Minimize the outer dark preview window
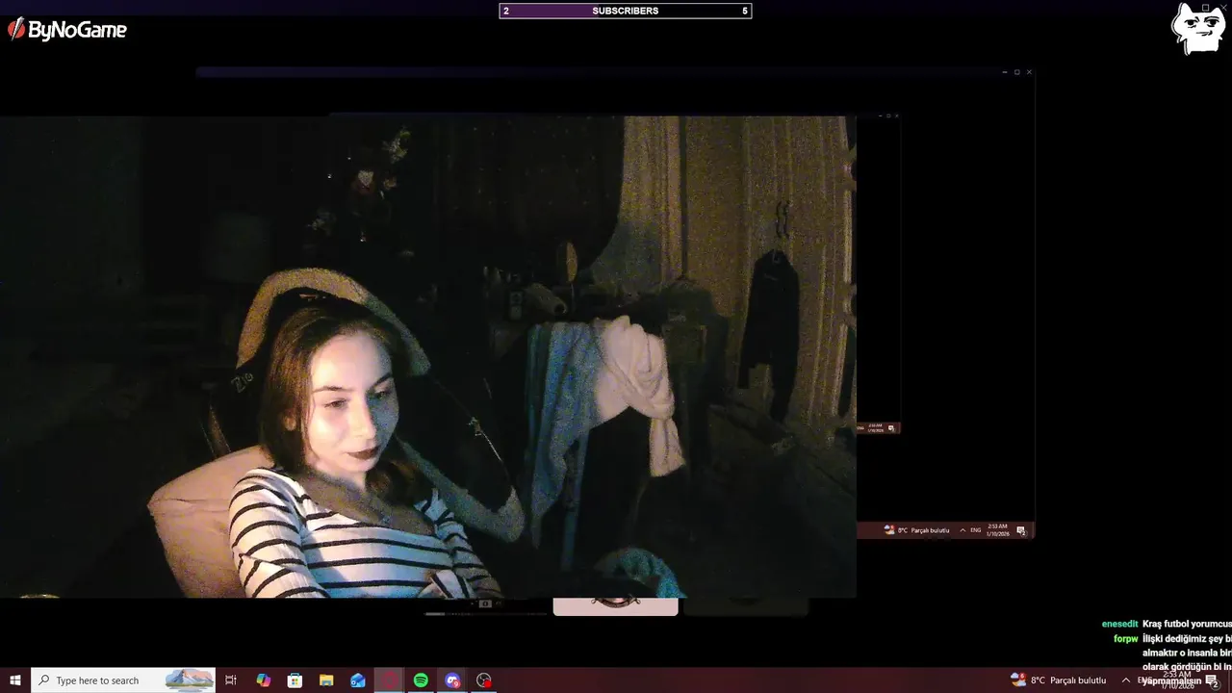Screen dimensions: 1232x693 [1004, 72]
